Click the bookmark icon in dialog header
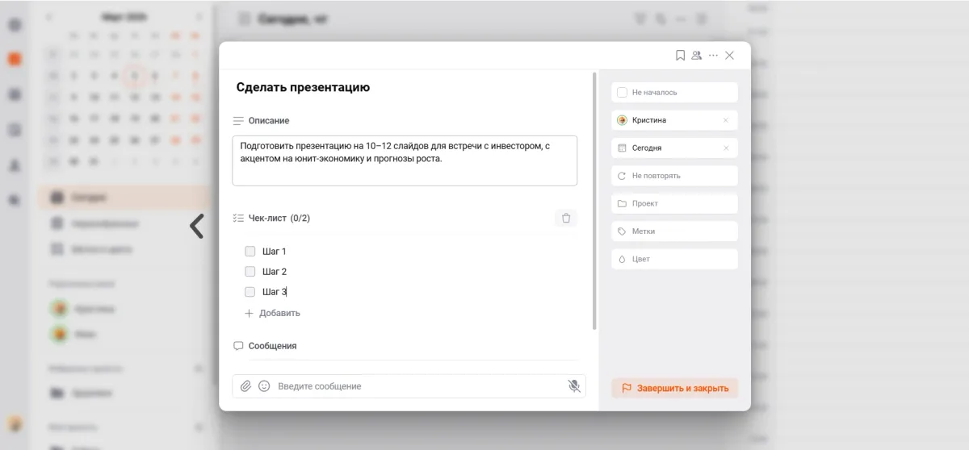The width and height of the screenshot is (969, 450). pos(680,56)
